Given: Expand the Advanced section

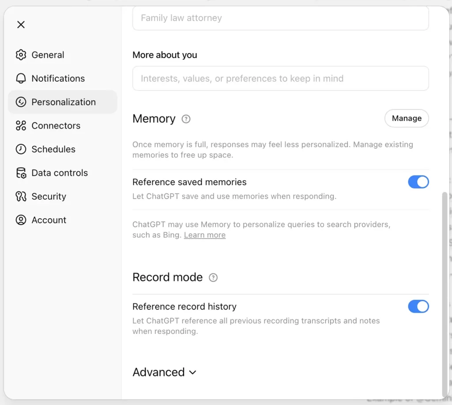Looking at the screenshot, I should pos(159,372).
